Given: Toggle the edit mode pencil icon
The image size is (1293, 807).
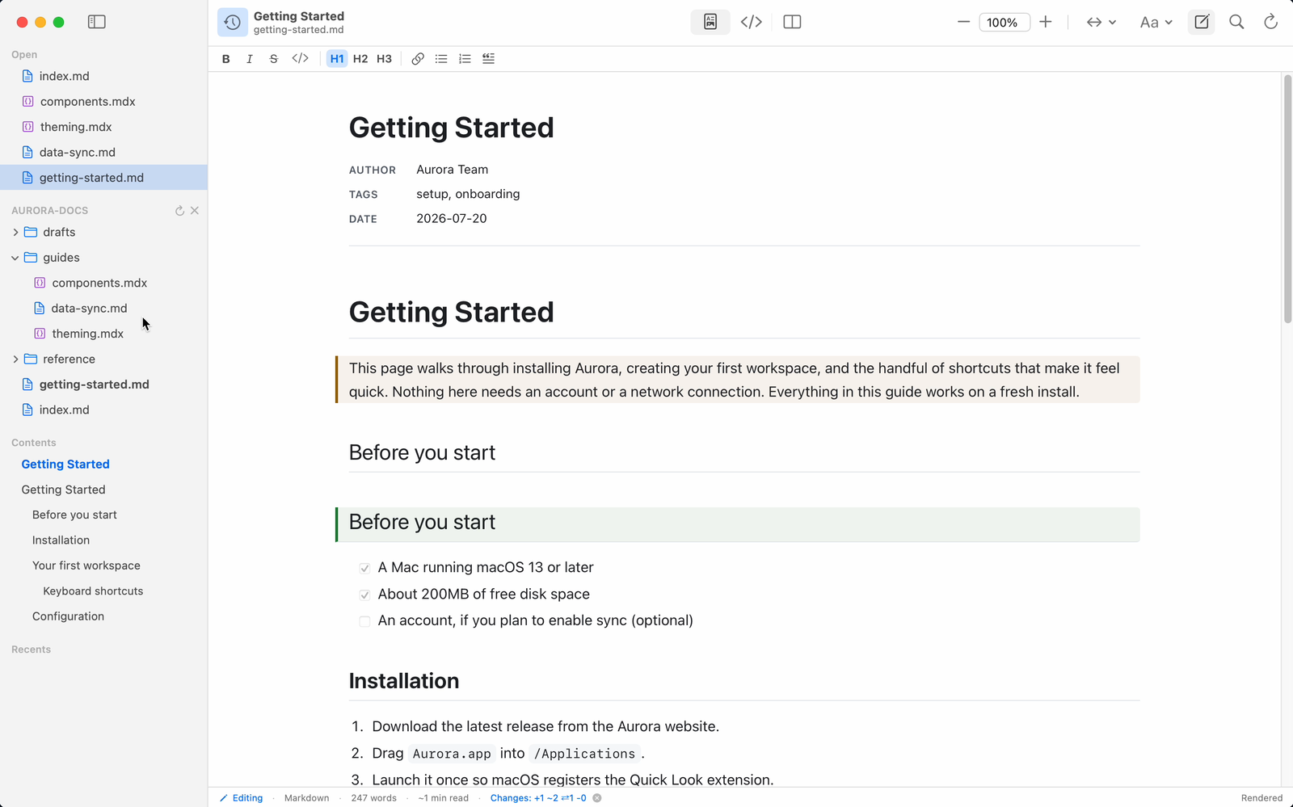Looking at the screenshot, I should coord(1202,22).
